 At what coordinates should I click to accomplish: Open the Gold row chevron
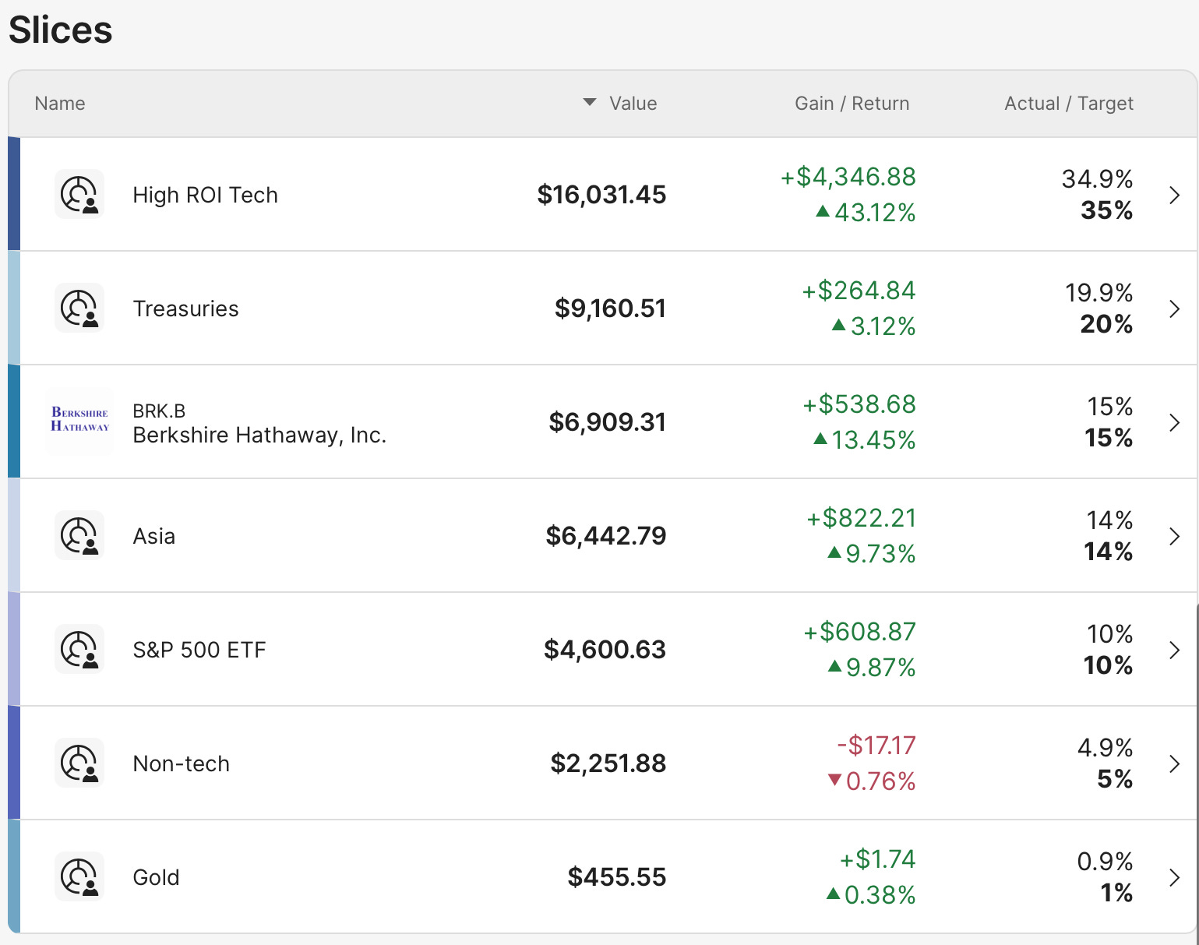(1175, 877)
